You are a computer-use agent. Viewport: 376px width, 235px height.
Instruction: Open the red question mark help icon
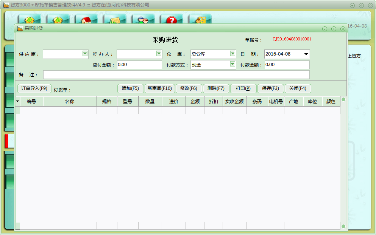[x=172, y=20]
